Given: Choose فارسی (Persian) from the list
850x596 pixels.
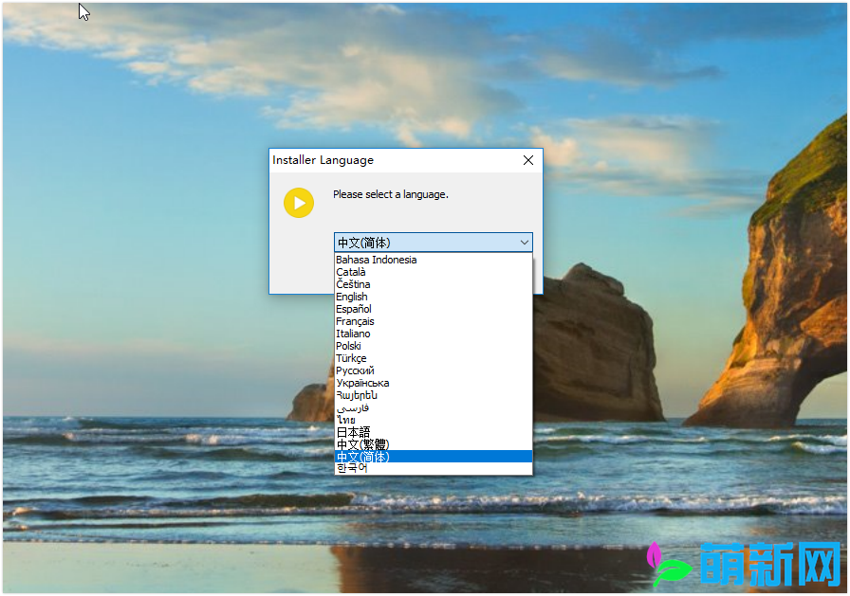Looking at the screenshot, I should (x=434, y=407).
